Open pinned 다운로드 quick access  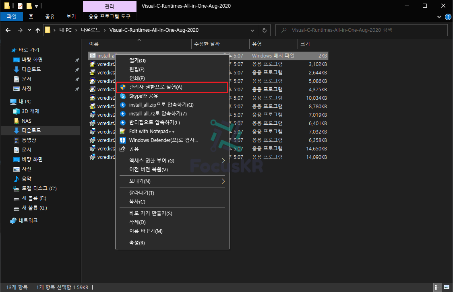31,69
